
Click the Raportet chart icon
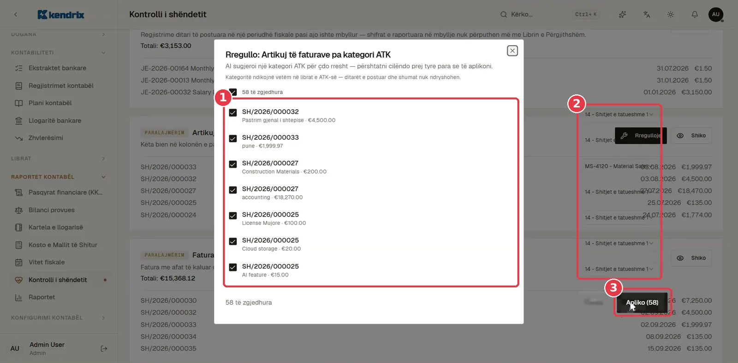(19, 298)
